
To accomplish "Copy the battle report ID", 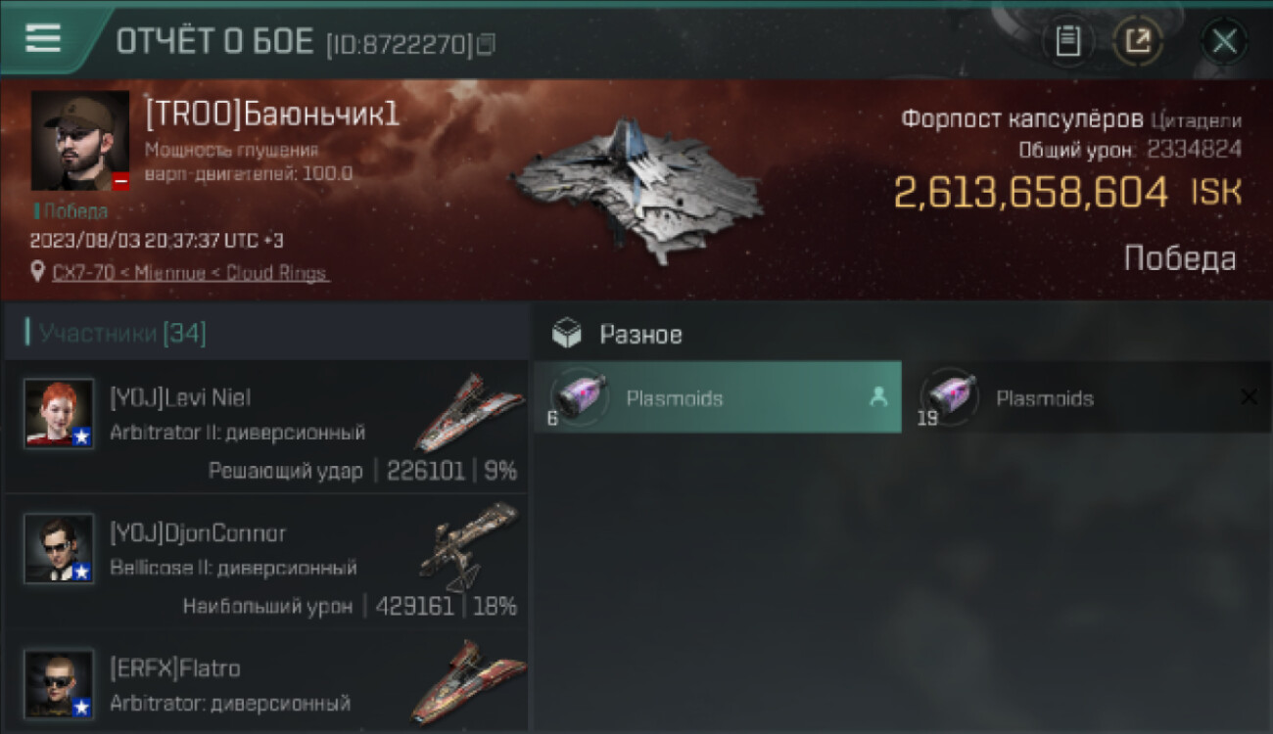I will [487, 43].
